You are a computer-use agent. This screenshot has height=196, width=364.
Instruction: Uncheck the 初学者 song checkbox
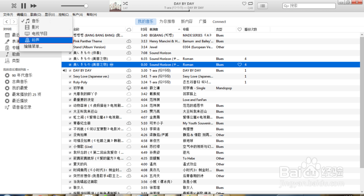pos(70,88)
